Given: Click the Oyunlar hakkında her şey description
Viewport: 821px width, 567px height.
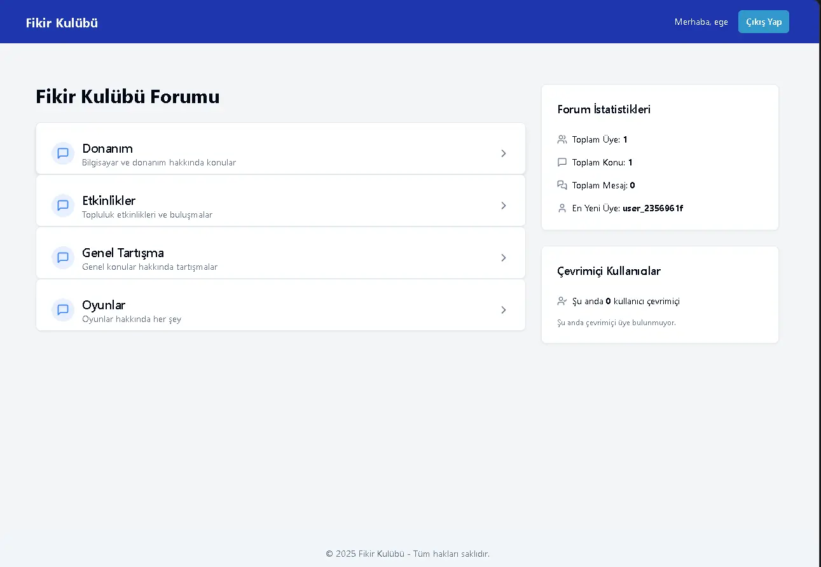Looking at the screenshot, I should pyautogui.click(x=132, y=319).
